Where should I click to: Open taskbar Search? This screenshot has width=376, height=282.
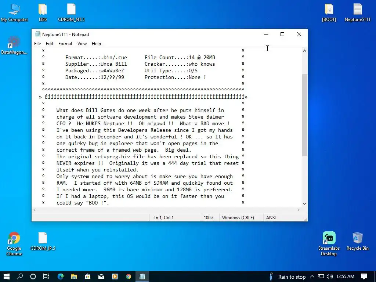click(x=20, y=276)
